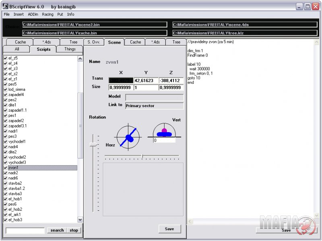Click Save button in Scene panel

point(169,229)
